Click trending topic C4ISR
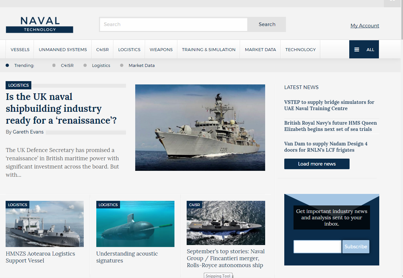The height and width of the screenshot is (278, 403). tap(67, 66)
